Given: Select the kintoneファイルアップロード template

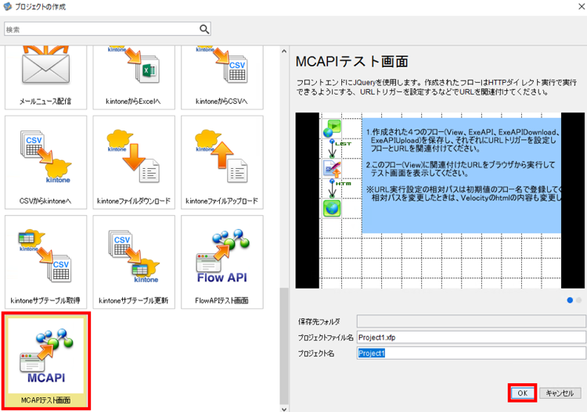Looking at the screenshot, I should 222,163.
